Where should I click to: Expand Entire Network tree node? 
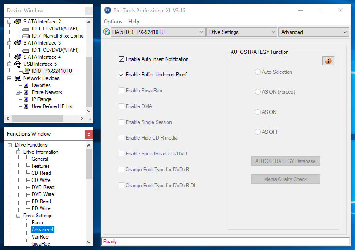(18, 93)
